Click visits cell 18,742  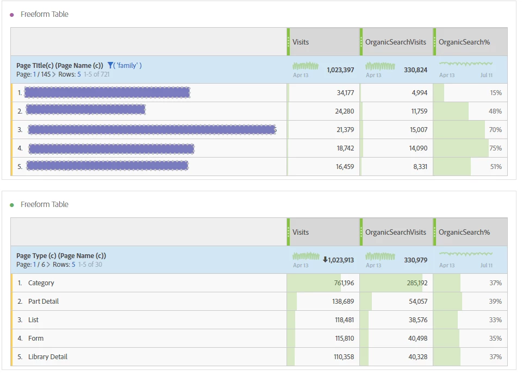tap(323, 148)
